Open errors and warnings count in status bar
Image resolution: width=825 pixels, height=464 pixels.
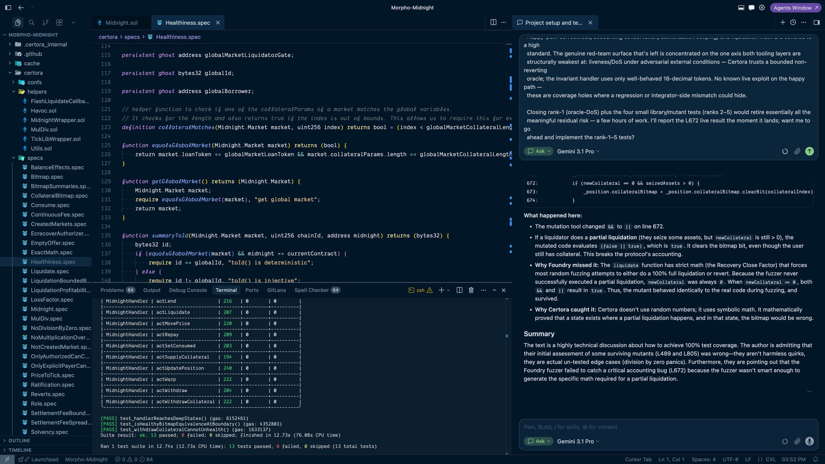tap(134, 459)
